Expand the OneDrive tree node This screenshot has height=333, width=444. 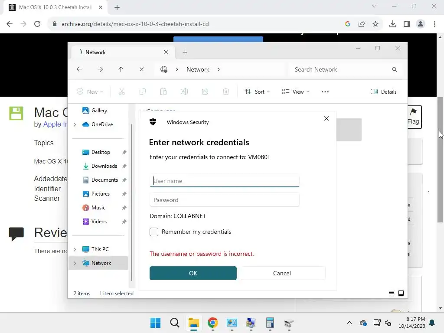pos(75,124)
